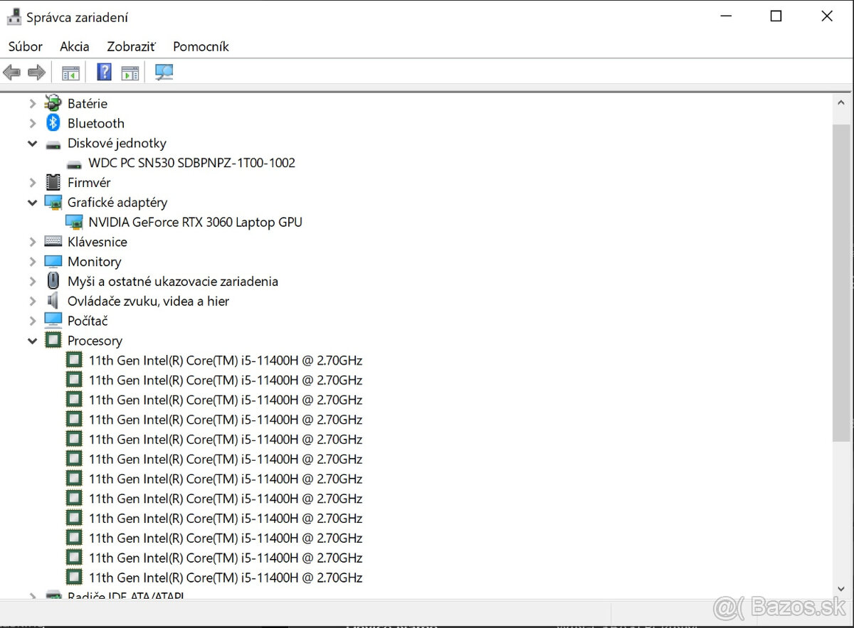Click the chip icon next to Procesory
The height and width of the screenshot is (628, 854).
[x=53, y=340]
